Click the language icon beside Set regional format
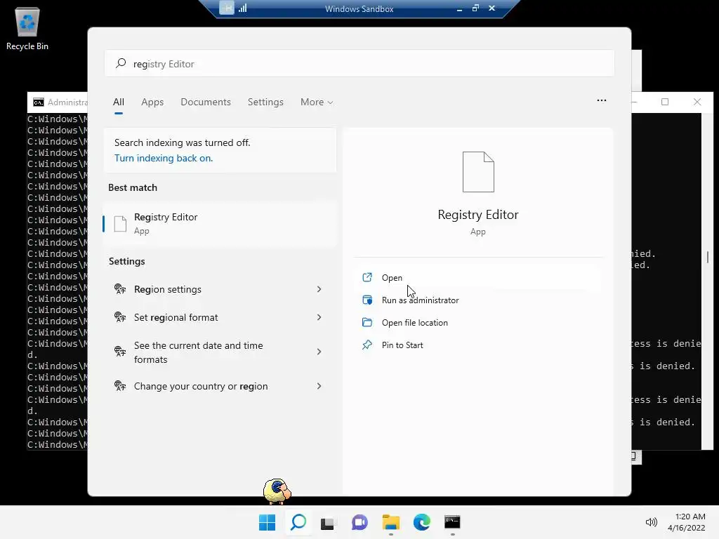Image resolution: width=719 pixels, height=539 pixels. tap(120, 317)
